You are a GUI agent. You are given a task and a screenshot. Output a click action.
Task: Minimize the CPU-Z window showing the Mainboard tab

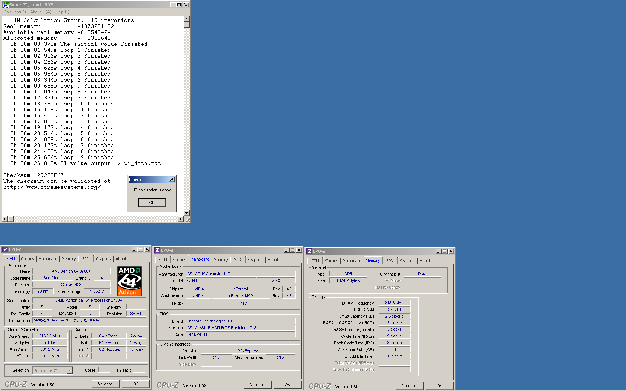point(286,250)
